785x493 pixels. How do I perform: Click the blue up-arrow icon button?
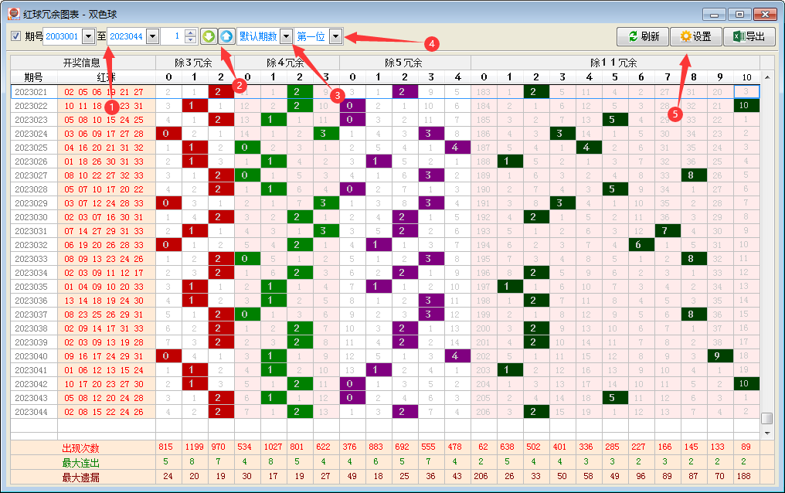point(226,36)
